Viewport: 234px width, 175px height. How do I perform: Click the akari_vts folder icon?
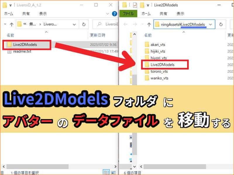click(147, 45)
